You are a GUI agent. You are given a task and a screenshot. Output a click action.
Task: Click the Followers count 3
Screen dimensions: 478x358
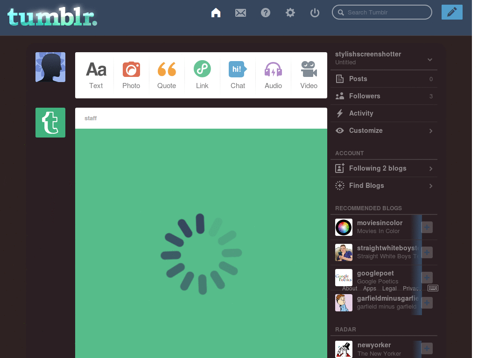click(x=431, y=96)
